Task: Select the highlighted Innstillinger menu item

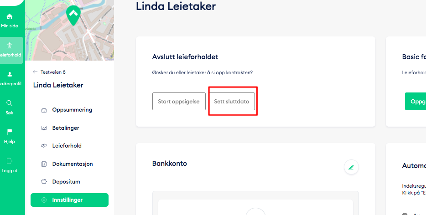Action: pos(69,200)
